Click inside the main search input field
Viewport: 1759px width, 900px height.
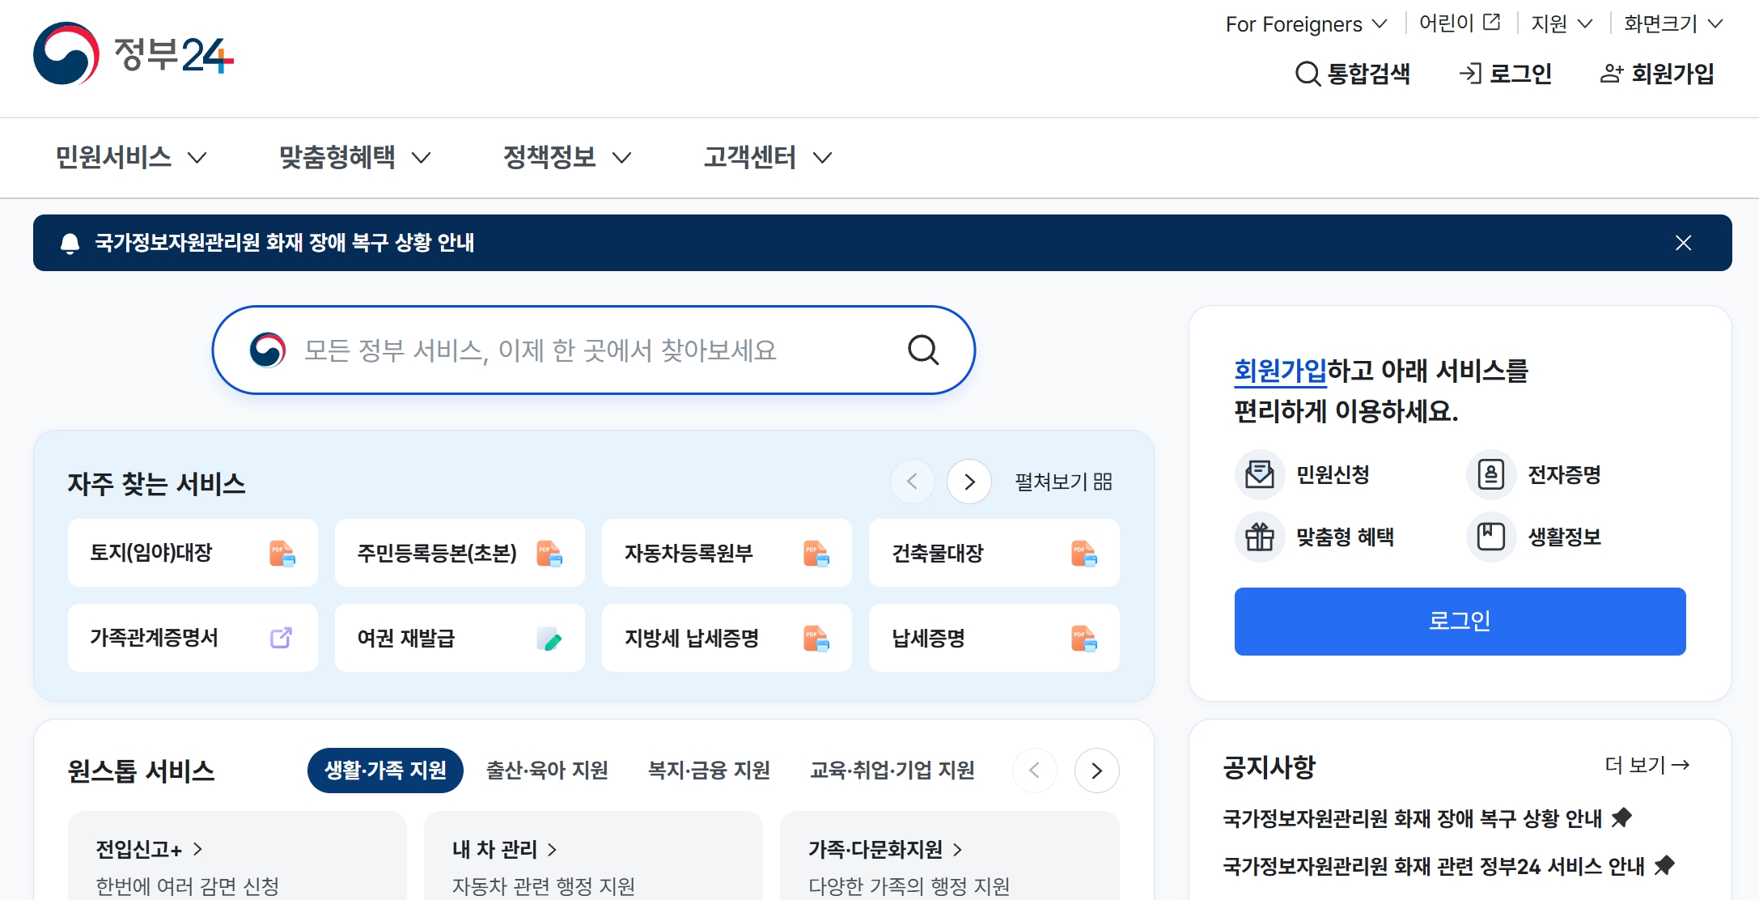[566, 350]
